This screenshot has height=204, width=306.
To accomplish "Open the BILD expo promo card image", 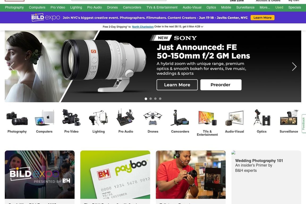I will point(40,175).
